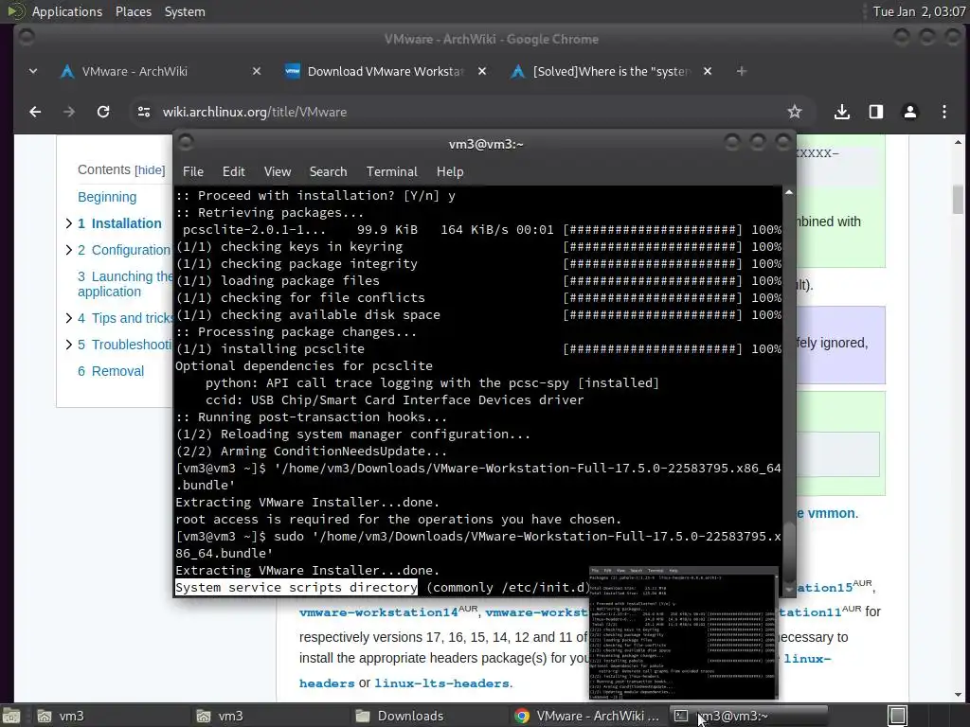Click the Chrome window menu button at top-left

[x=26, y=38]
